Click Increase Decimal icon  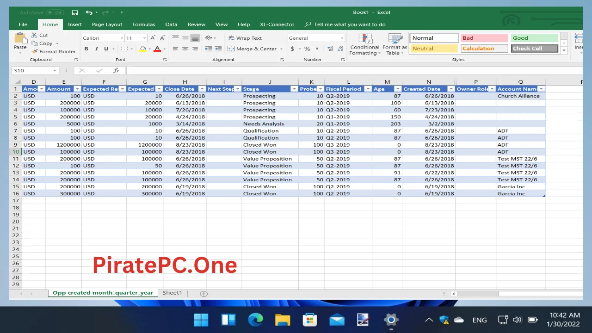(x=330, y=49)
